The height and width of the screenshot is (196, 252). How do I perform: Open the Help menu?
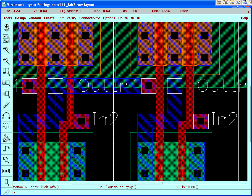[x=244, y=18]
